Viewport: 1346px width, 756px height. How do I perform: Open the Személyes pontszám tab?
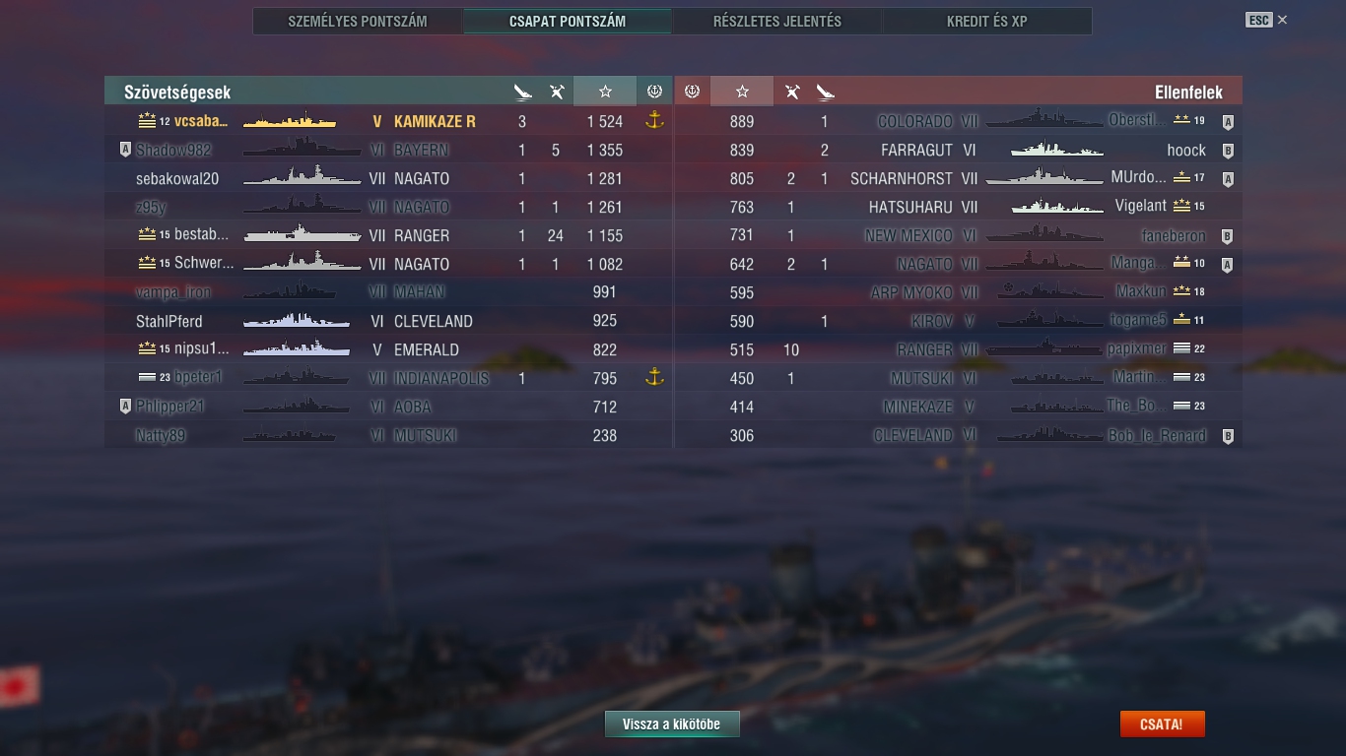coord(358,21)
